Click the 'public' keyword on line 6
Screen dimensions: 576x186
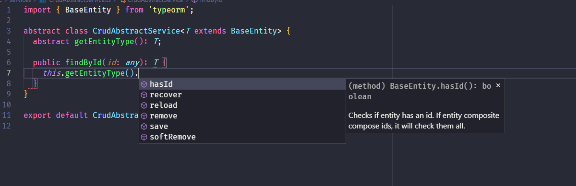(47, 62)
